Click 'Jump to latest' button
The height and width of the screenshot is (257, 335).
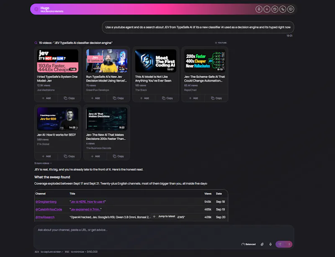click(x=165, y=216)
